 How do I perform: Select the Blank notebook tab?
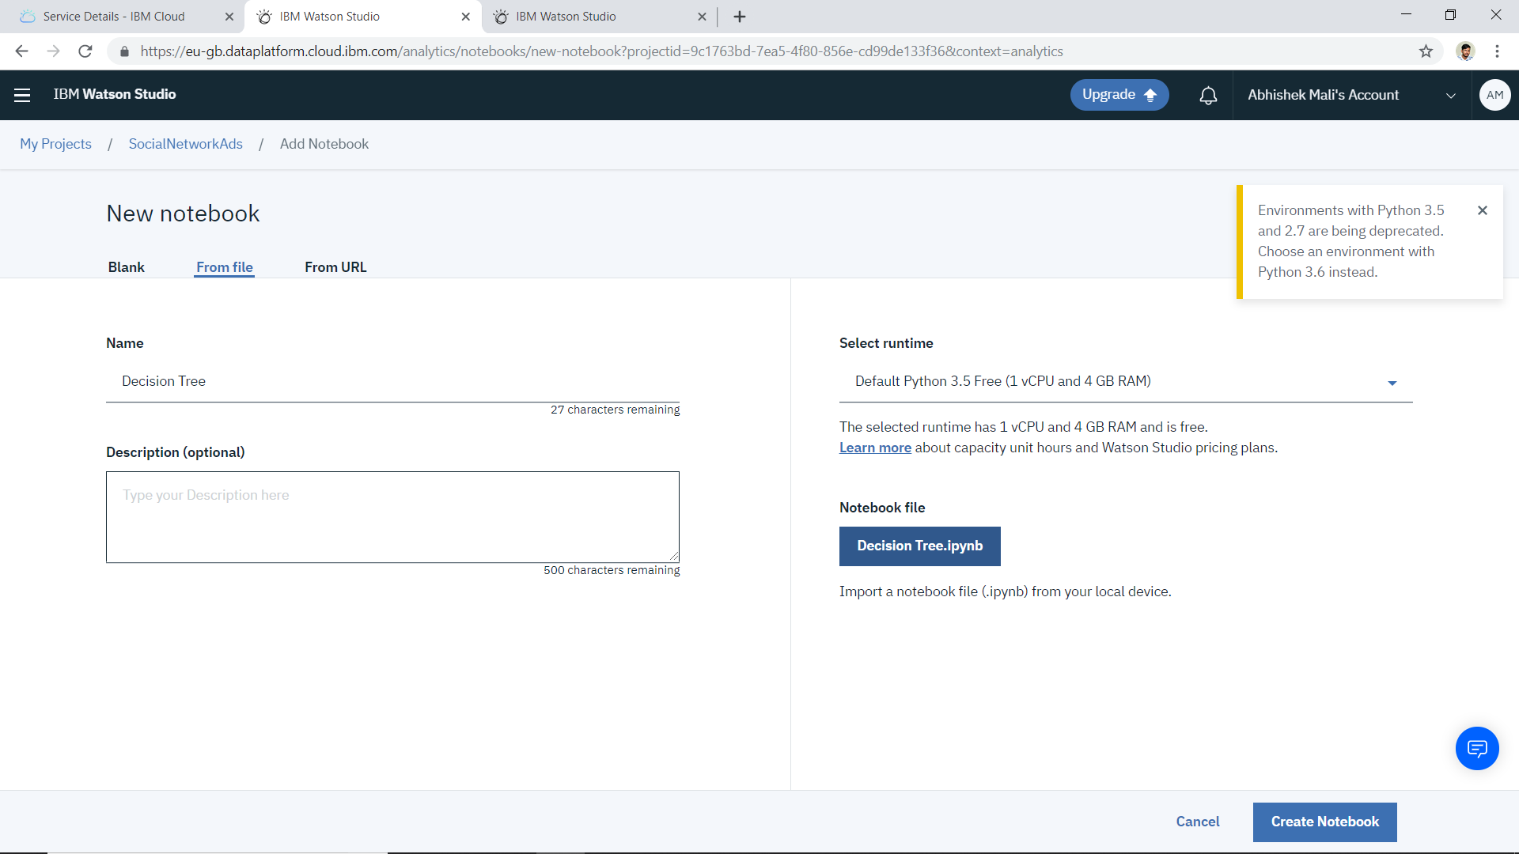[x=127, y=267]
